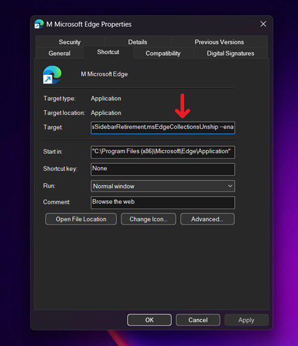Click the 'Target type:' label
Image resolution: width=298 pixels, height=346 pixels.
pyautogui.click(x=60, y=98)
